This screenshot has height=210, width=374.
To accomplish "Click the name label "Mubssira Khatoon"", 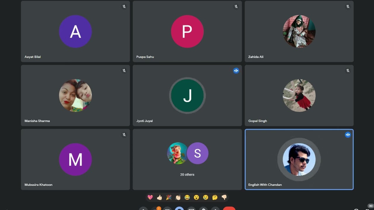I will [x=38, y=185].
